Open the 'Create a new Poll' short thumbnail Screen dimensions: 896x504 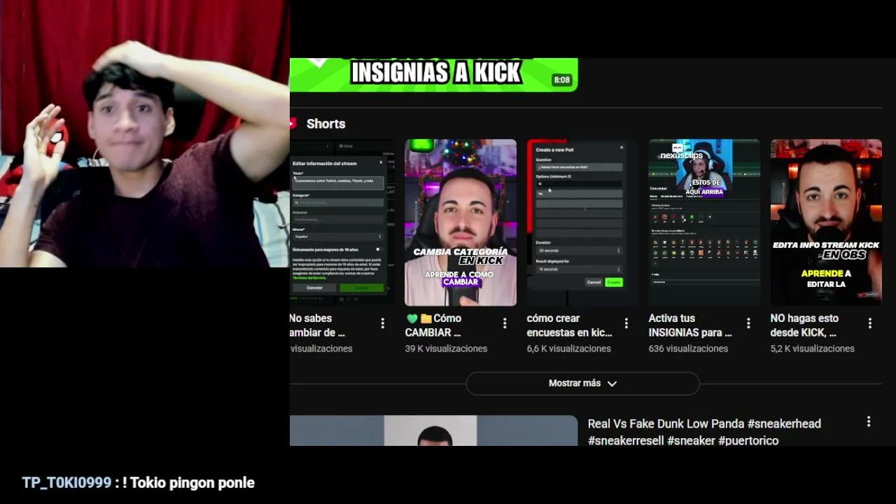(582, 223)
